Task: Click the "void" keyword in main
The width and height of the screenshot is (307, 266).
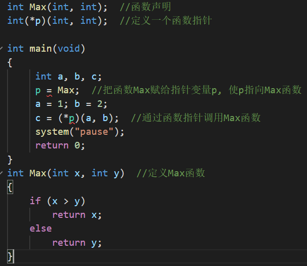Action: (69, 49)
